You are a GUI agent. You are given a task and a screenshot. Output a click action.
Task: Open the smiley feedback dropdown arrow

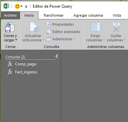click(x=22, y=6)
